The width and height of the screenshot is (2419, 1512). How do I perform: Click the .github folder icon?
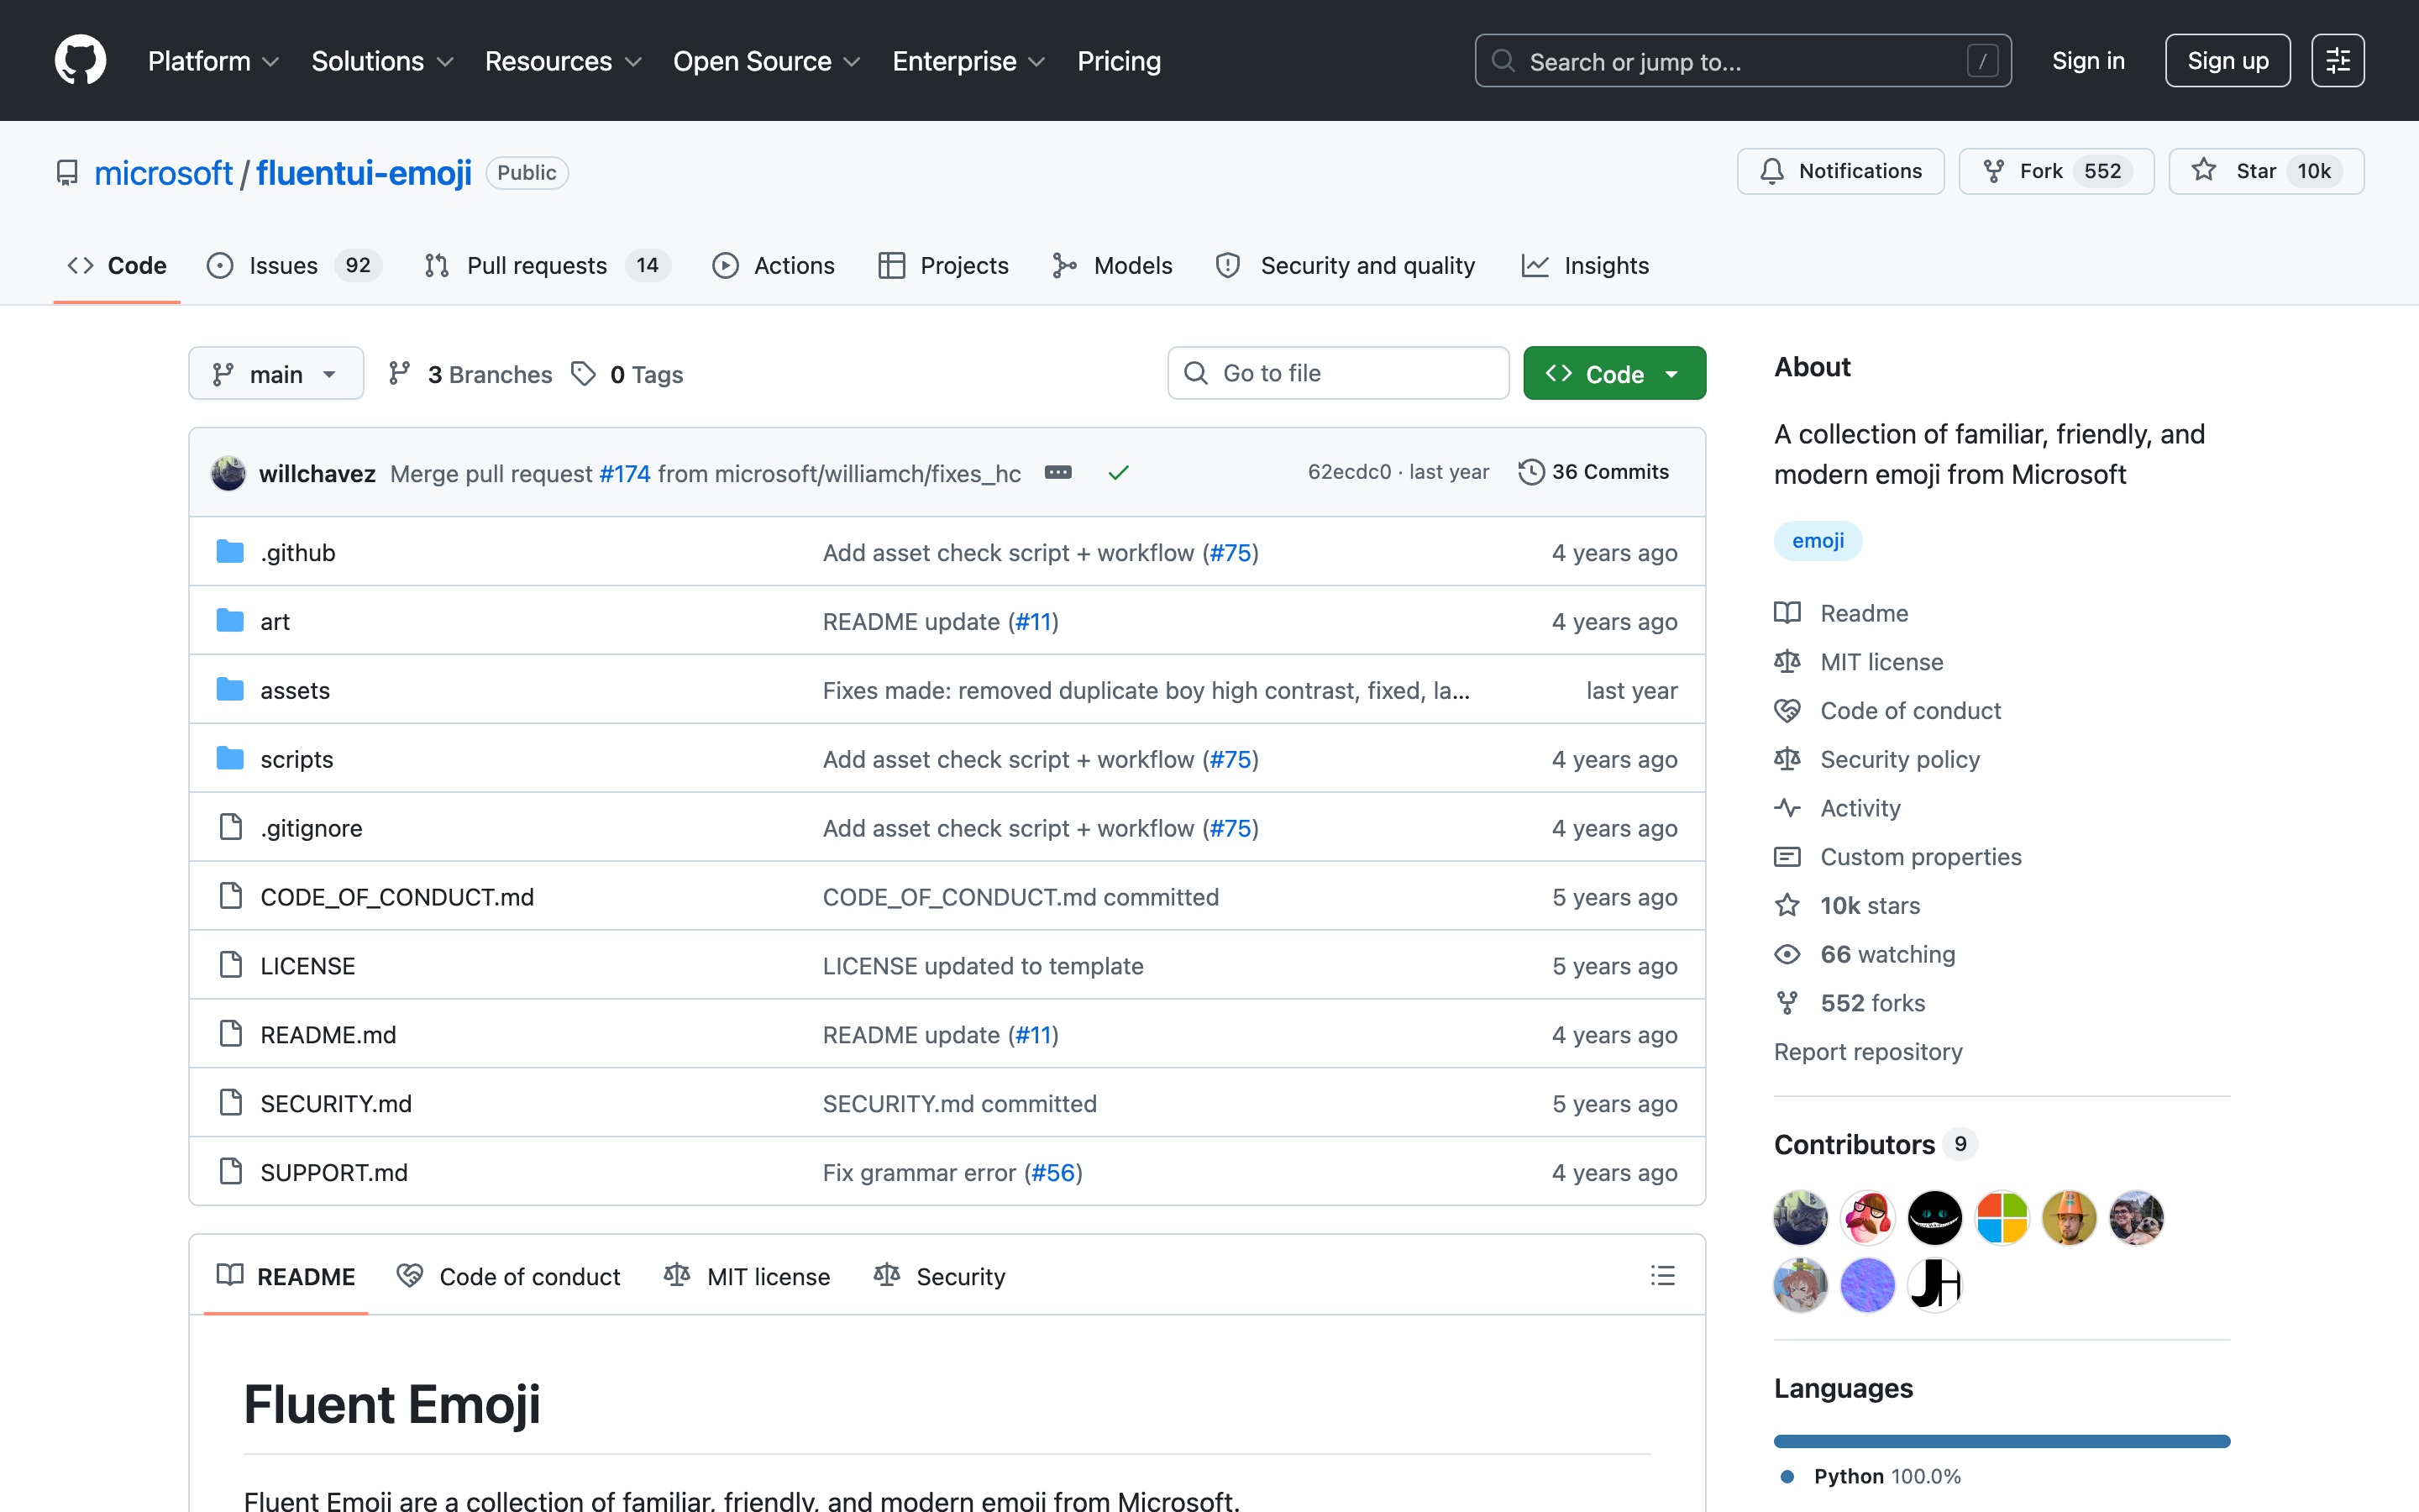click(230, 552)
